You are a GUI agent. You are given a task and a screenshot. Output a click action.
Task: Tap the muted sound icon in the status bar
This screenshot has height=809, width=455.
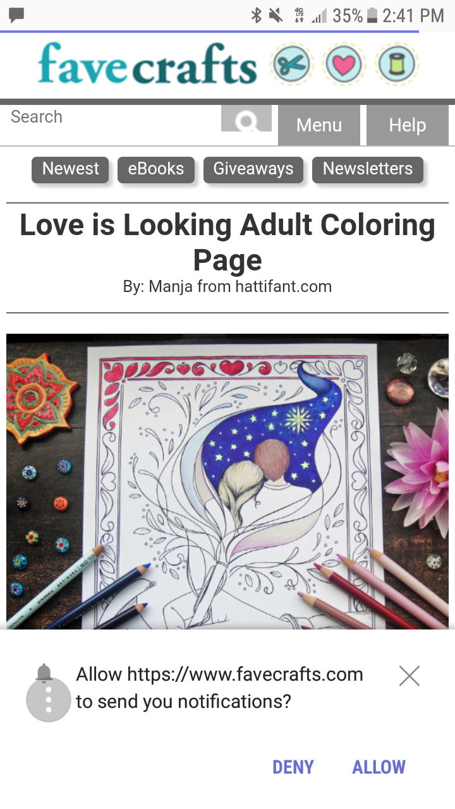click(x=276, y=15)
